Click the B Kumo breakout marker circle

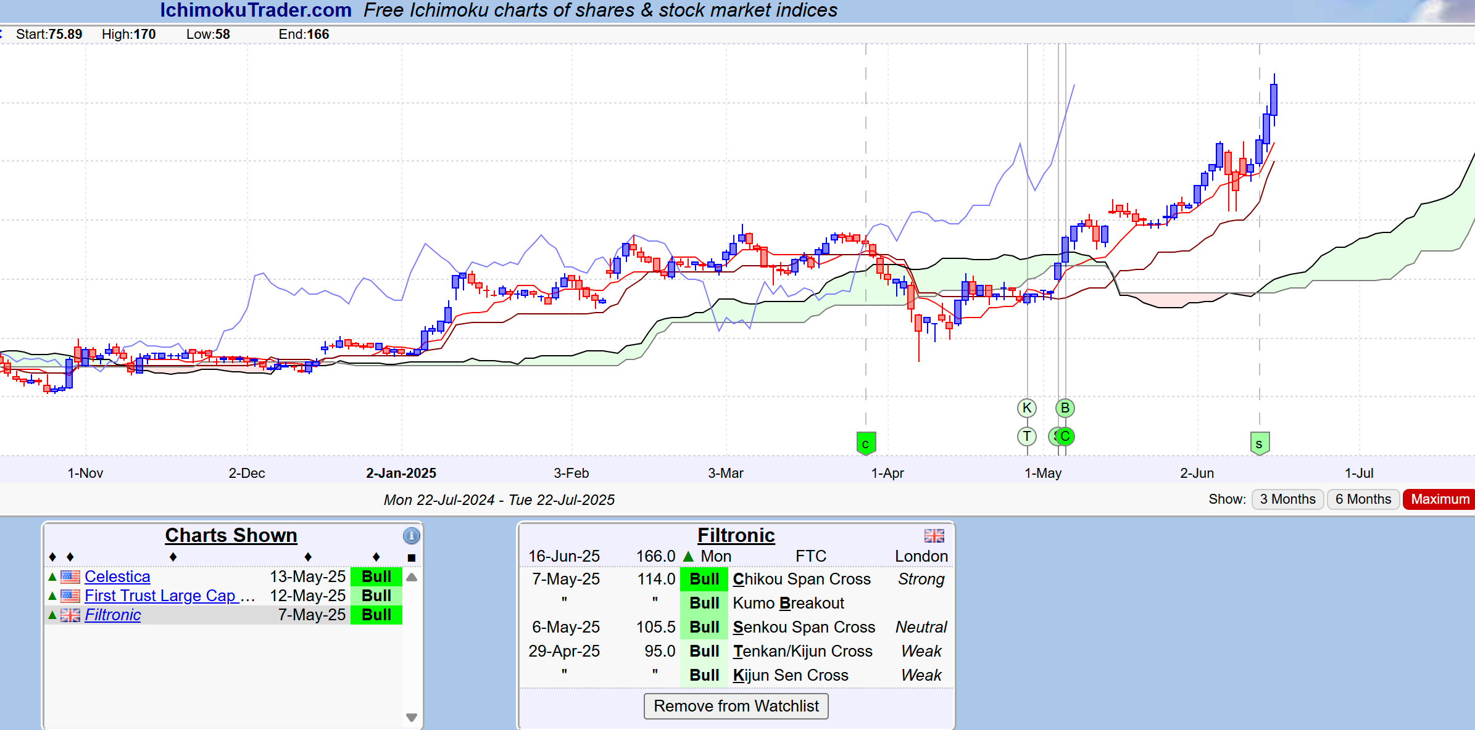pyautogui.click(x=1065, y=408)
